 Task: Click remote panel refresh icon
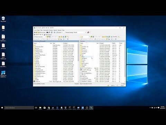click(x=109, y=37)
